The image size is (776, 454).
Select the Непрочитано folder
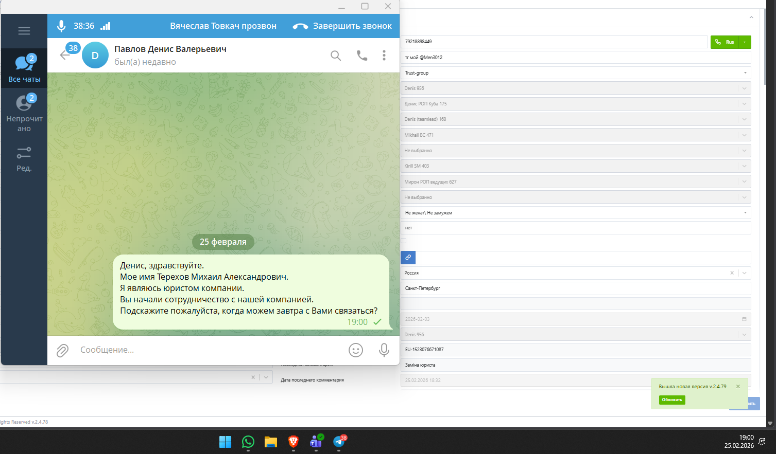(x=24, y=113)
